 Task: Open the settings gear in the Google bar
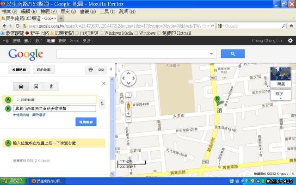tap(290, 41)
